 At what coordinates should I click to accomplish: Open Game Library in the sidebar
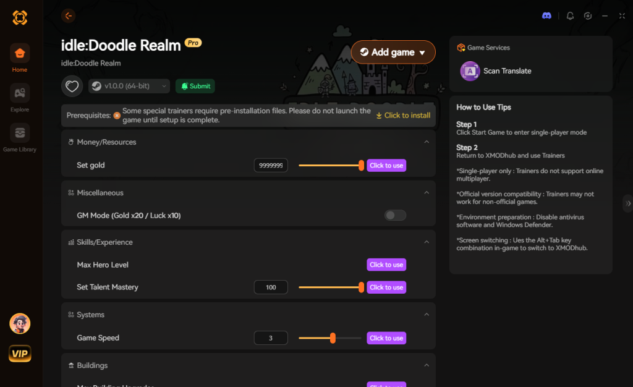coord(20,138)
